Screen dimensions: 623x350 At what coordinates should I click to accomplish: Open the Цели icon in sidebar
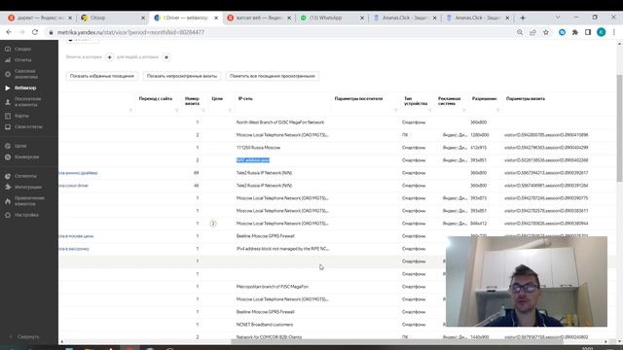(8, 146)
